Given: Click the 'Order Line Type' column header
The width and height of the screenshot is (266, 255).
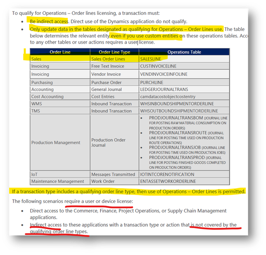Looking at the screenshot, I should point(115,52).
